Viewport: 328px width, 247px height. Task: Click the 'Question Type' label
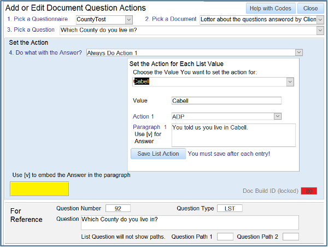pyautogui.click(x=195, y=209)
